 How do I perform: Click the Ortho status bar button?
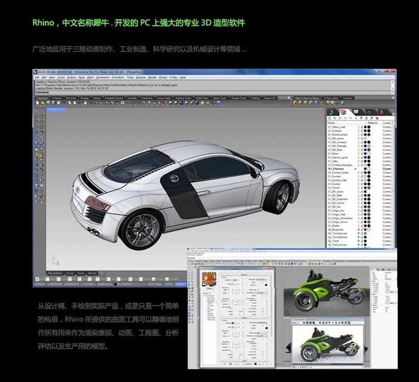coord(169,284)
